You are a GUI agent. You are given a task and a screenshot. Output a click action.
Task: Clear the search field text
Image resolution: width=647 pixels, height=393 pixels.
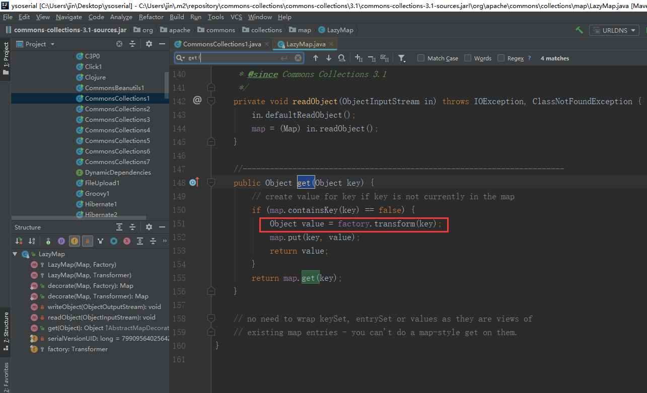pyautogui.click(x=298, y=58)
